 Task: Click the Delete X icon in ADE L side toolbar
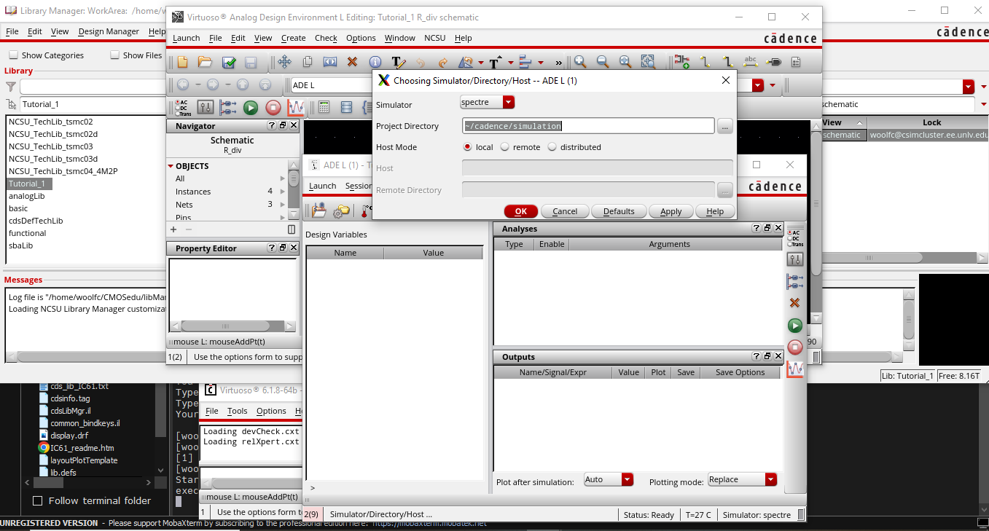(795, 303)
